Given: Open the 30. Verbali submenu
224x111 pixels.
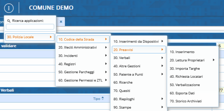Looking at the screenshot, I should [x=139, y=58].
